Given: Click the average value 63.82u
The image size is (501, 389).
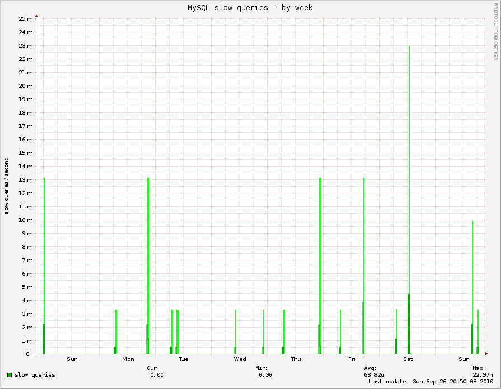Looking at the screenshot, I should coord(374,375).
